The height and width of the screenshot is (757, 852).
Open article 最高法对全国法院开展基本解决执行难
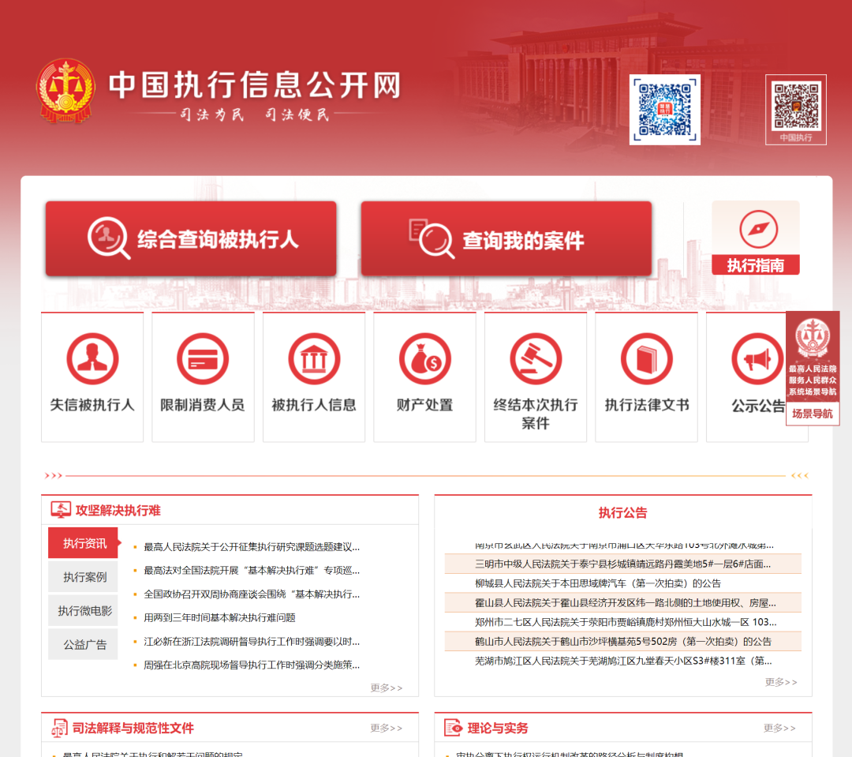(x=252, y=571)
